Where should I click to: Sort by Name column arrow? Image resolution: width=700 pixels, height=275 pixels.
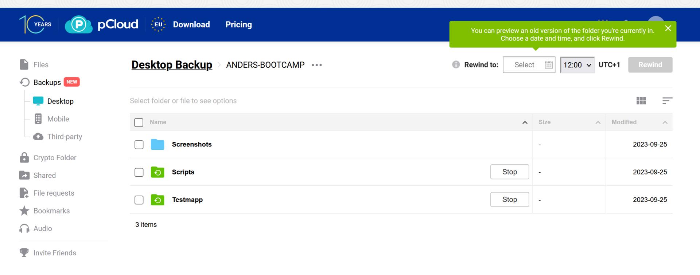click(525, 122)
